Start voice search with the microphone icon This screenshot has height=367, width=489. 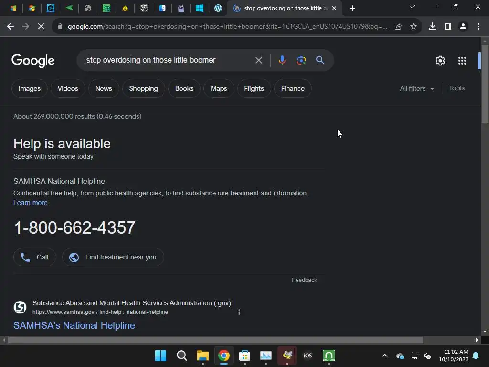[x=282, y=60]
